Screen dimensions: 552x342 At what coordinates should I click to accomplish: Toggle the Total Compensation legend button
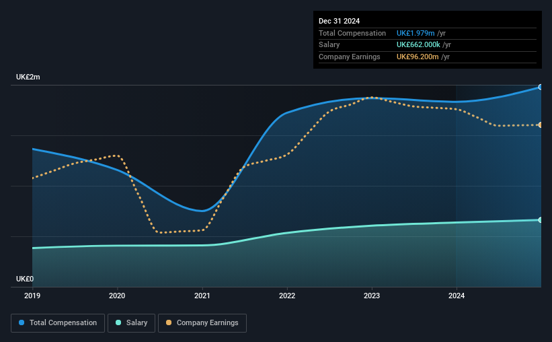click(x=58, y=323)
